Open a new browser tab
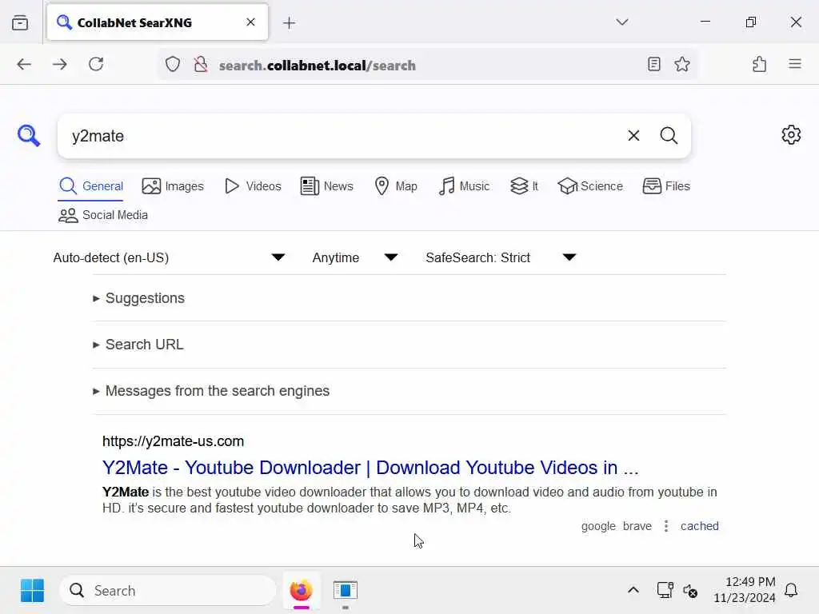 point(289,23)
